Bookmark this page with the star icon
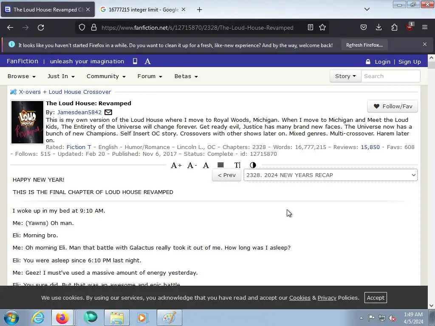Image resolution: width=435 pixels, height=326 pixels. pyautogui.click(x=322, y=28)
